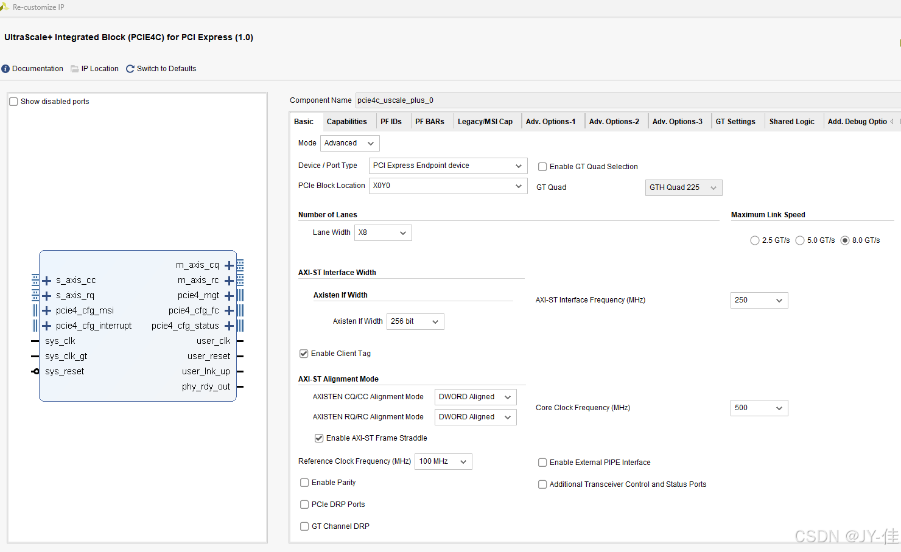Expand the pcie4_cfg_fc port plus icon
The image size is (901, 552).
229,311
